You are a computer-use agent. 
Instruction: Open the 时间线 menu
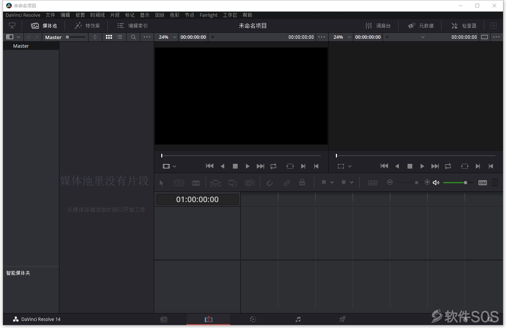[97, 15]
